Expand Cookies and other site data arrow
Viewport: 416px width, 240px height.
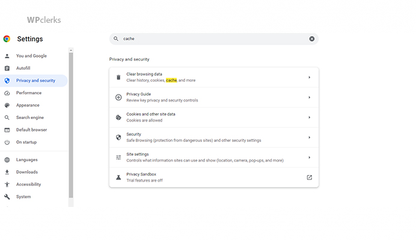pos(310,117)
